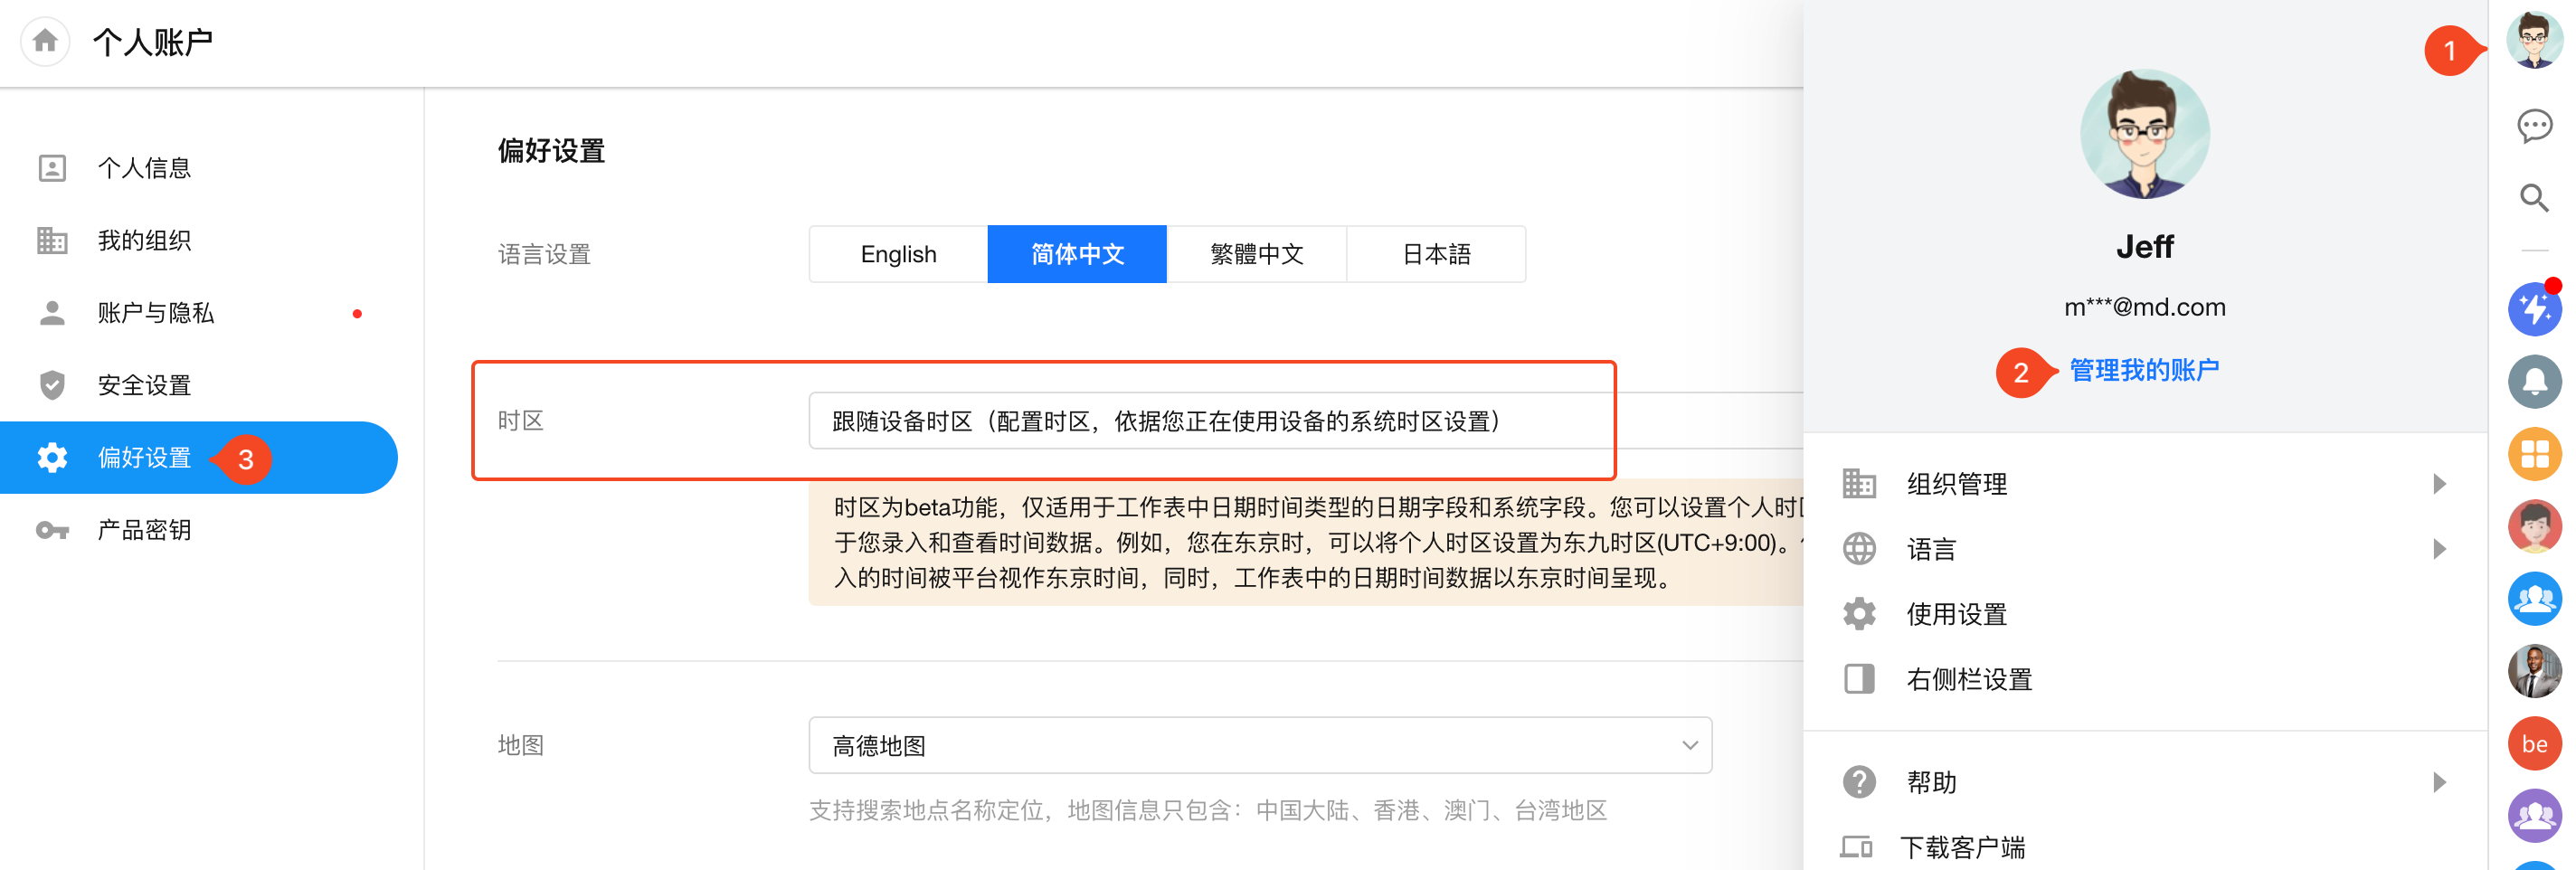Open the chat messages icon
The image size is (2576, 870).
click(x=2533, y=126)
